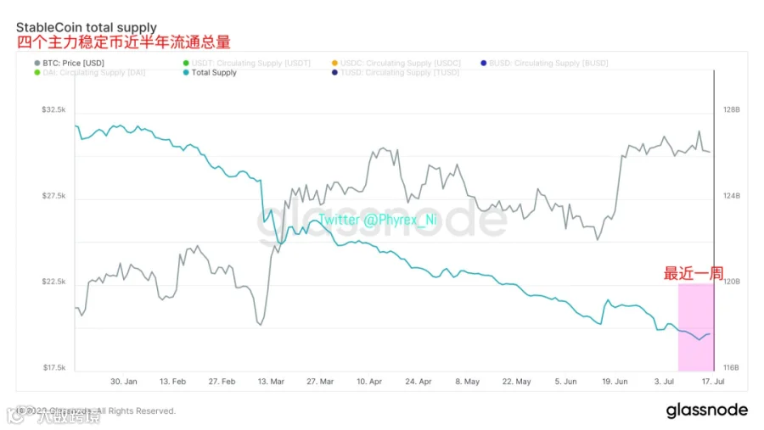Image resolution: width=764 pixels, height=430 pixels.
Task: Toggle USDT: Circulating Supply legend entry
Action: (x=246, y=63)
